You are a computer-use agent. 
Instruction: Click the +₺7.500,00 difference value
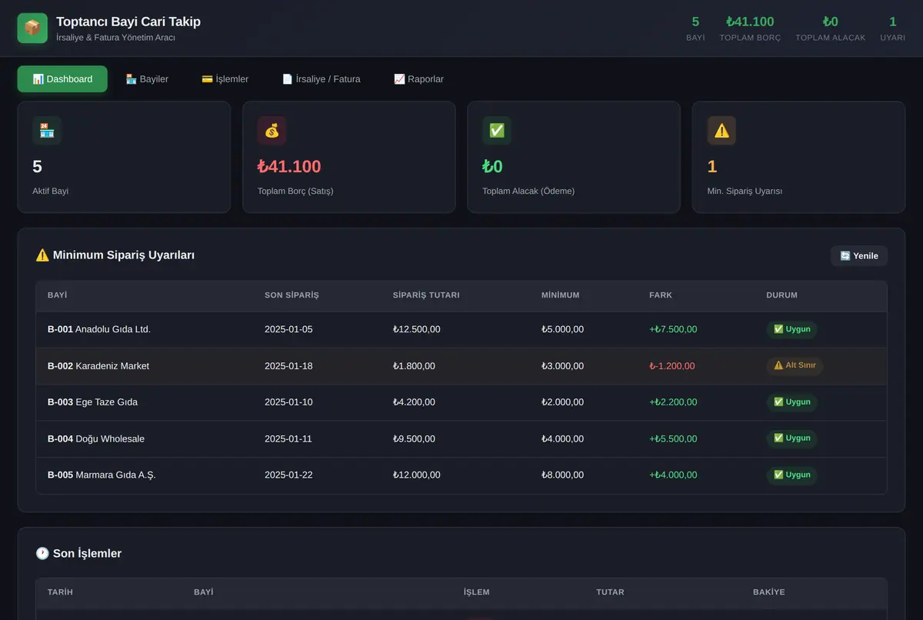673,329
